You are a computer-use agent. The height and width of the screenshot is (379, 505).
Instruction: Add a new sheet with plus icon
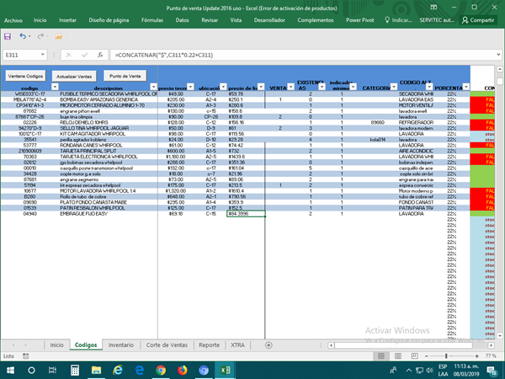point(268,345)
